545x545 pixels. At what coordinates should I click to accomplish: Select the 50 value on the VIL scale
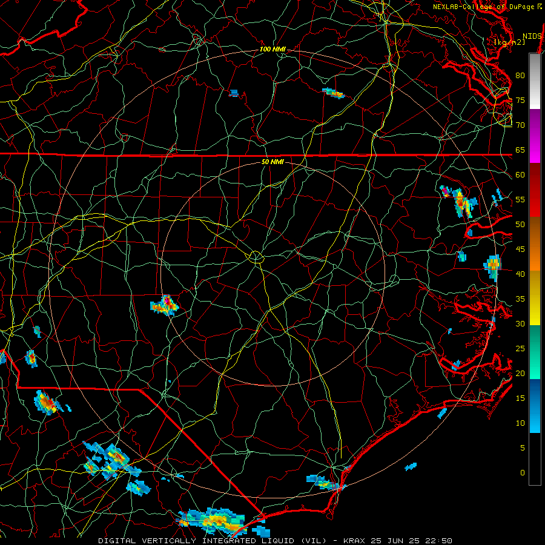tap(520, 225)
